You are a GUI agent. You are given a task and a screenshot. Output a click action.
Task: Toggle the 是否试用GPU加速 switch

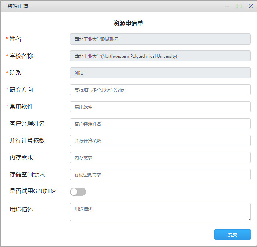pyautogui.click(x=78, y=192)
